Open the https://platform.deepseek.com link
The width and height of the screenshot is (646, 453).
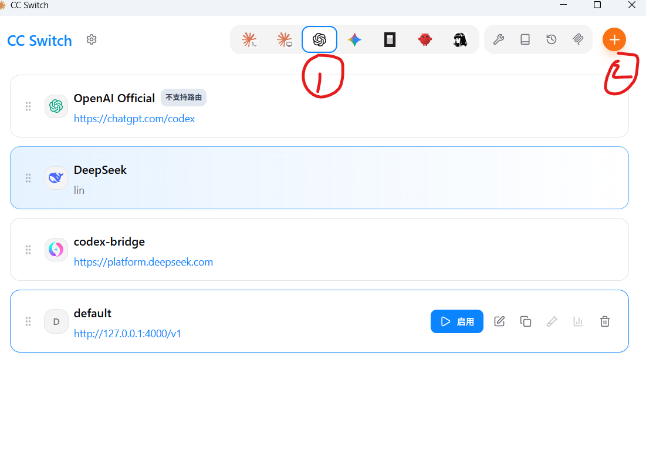[143, 262]
